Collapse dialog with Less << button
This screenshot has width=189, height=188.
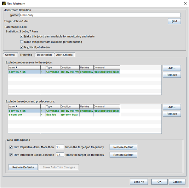pyautogui.click(x=139, y=182)
